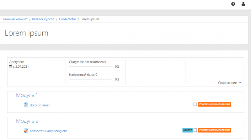Click the calendar icon beside the availability date

click(11, 66)
